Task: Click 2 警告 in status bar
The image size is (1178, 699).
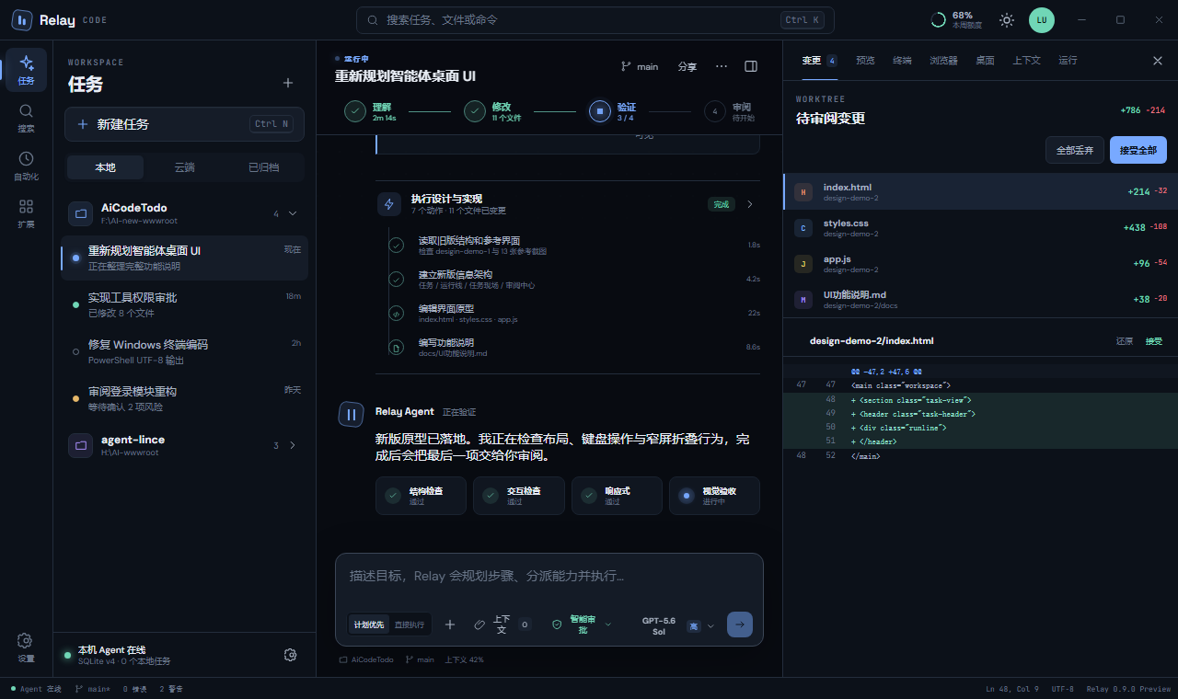Action: pos(171,689)
